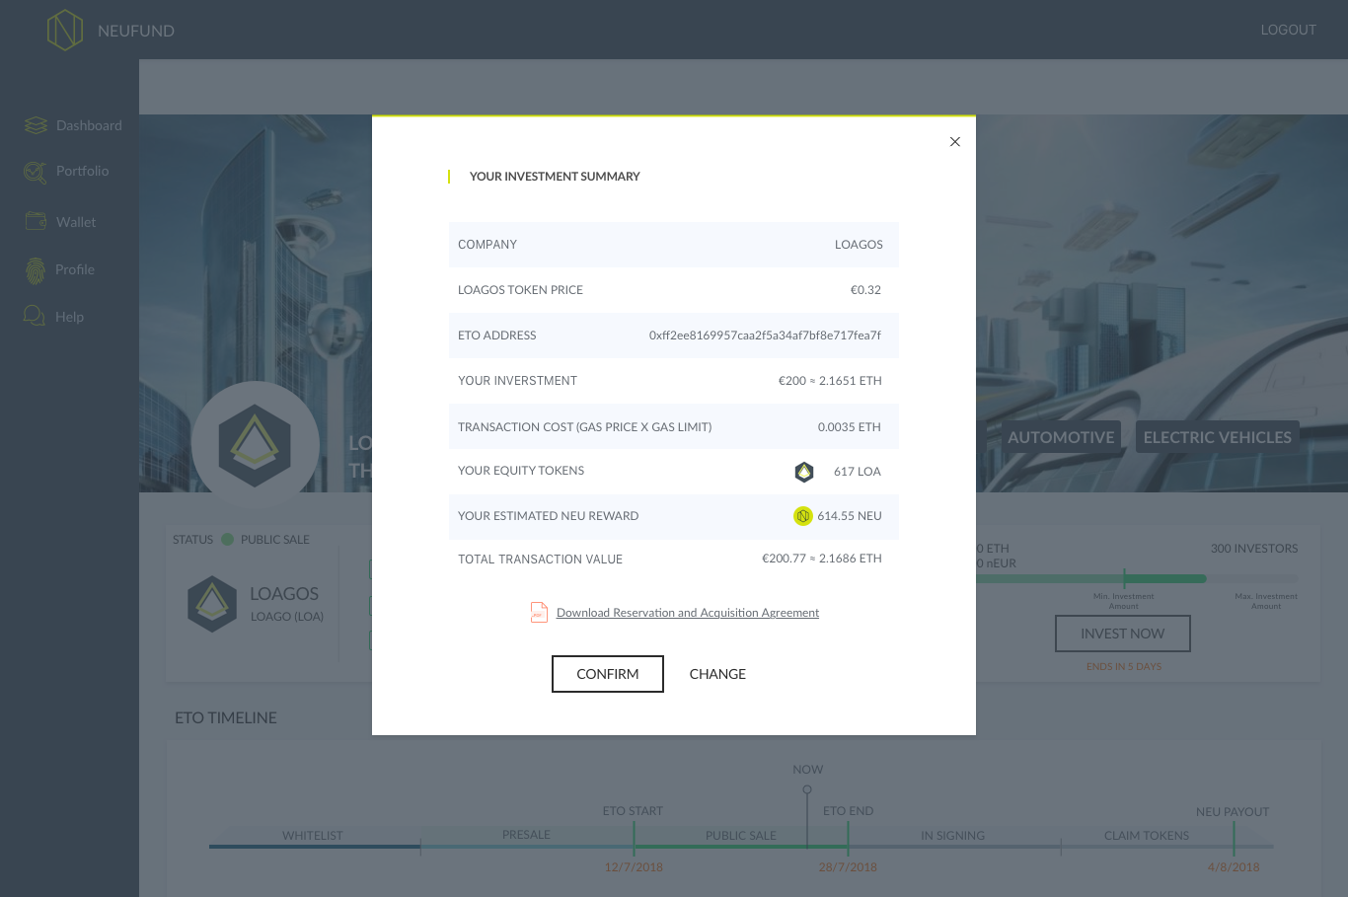Click the WHITELIST phase on timeline
This screenshot has width=1348, height=897.
313,836
